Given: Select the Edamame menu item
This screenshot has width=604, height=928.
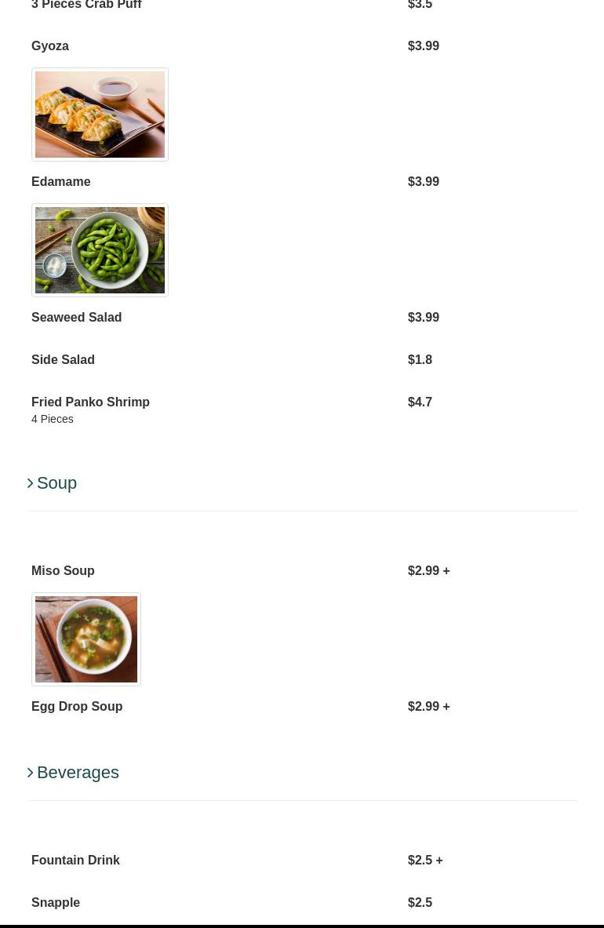Looking at the screenshot, I should tap(60, 182).
